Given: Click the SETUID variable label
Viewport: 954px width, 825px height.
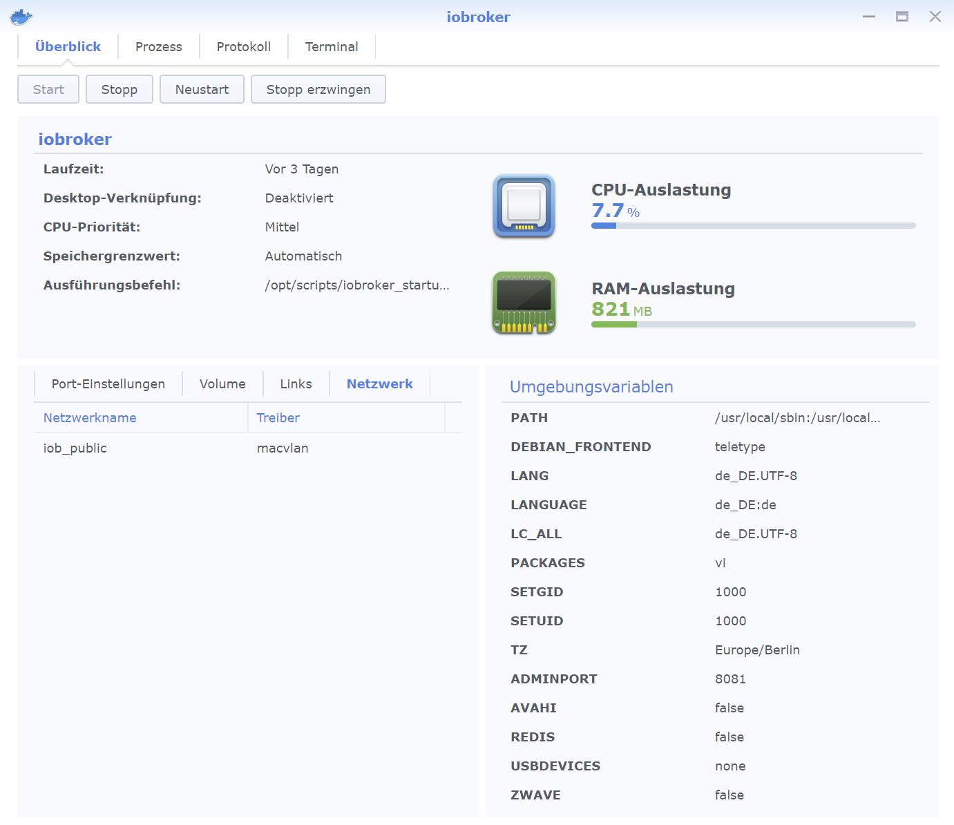Looking at the screenshot, I should tap(537, 620).
